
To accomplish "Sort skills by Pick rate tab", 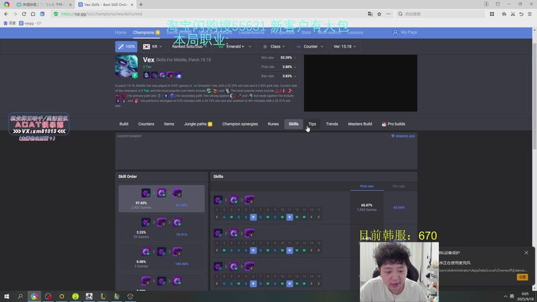I will (367, 187).
